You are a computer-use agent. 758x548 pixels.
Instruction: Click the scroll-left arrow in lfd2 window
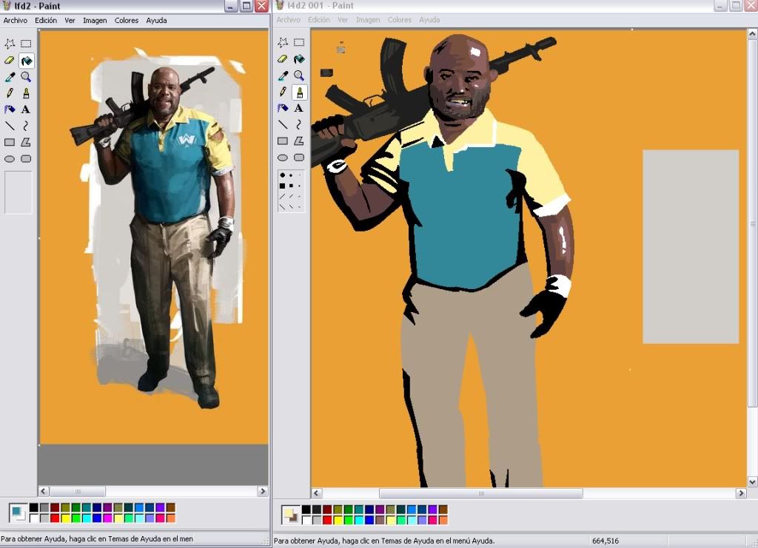(44, 491)
